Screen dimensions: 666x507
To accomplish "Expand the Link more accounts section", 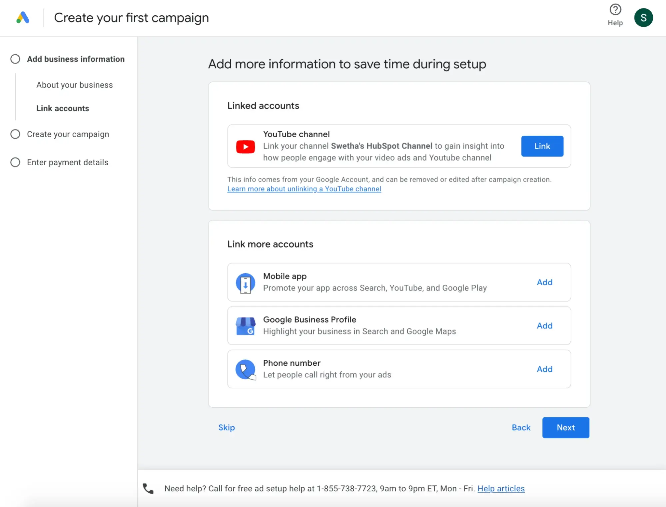I will click(270, 244).
